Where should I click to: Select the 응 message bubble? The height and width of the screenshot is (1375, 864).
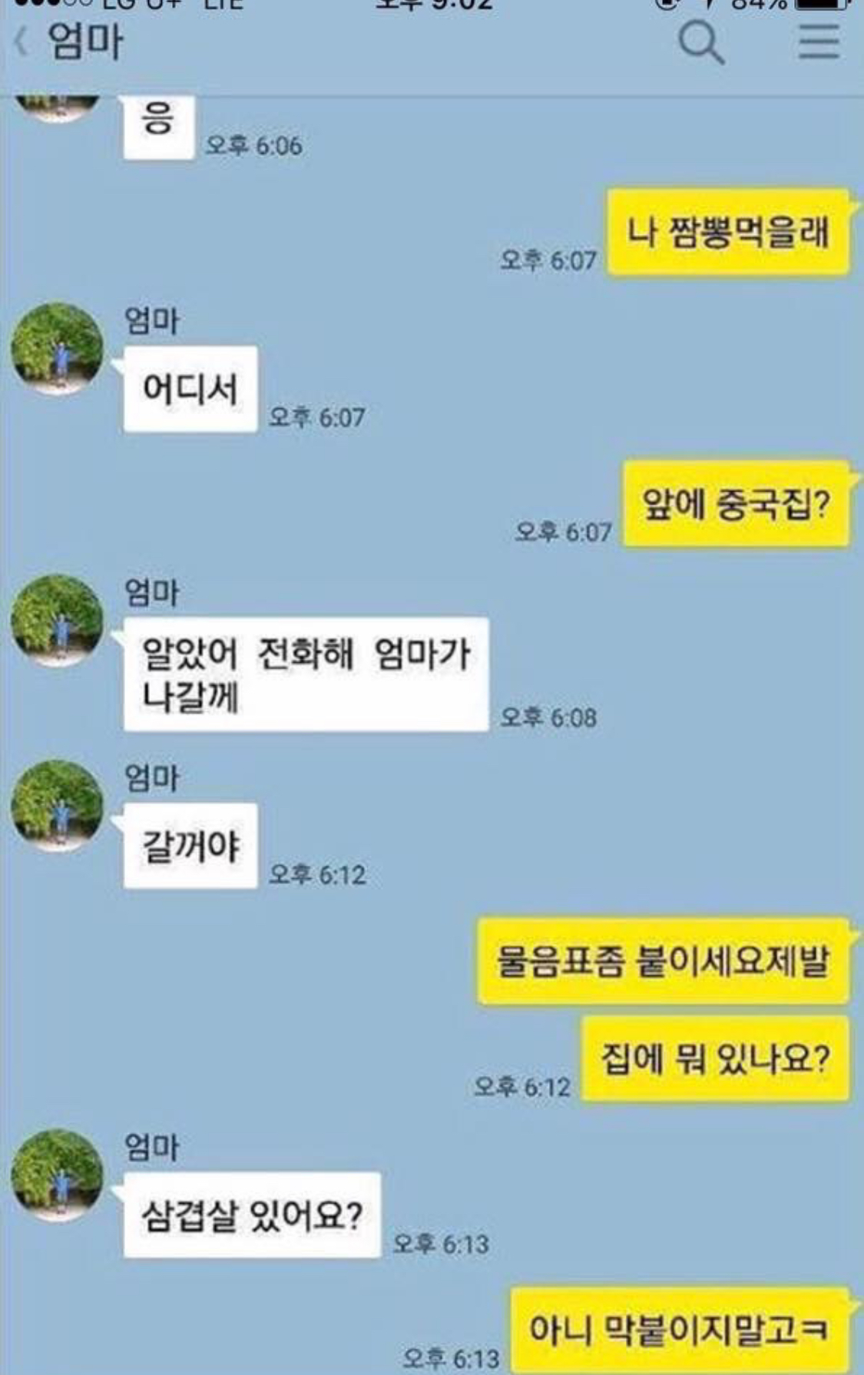(158, 127)
